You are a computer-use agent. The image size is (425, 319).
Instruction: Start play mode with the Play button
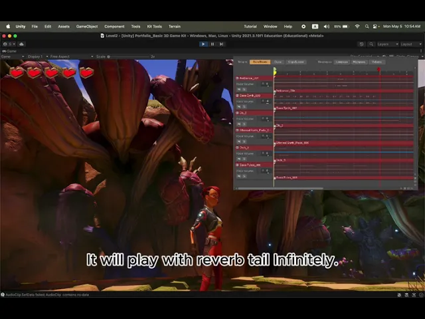(x=203, y=44)
